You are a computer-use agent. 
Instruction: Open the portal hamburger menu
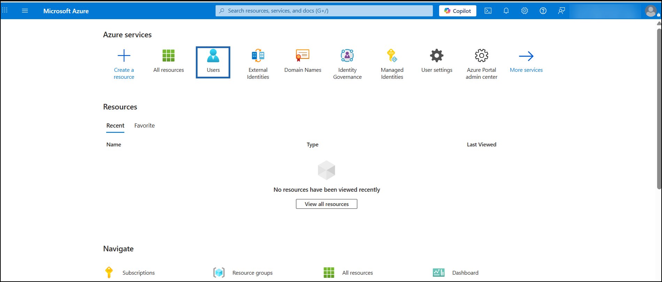tap(25, 11)
